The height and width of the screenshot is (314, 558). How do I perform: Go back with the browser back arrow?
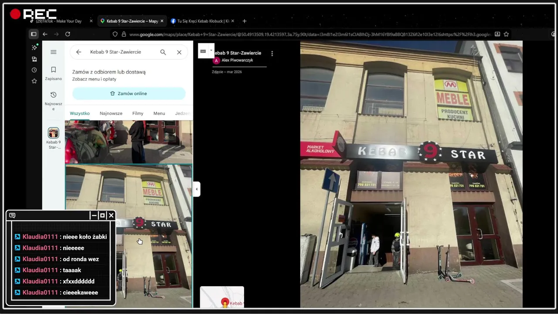click(x=45, y=34)
